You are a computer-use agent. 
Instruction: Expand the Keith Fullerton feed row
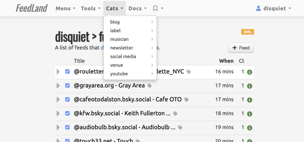point(58,113)
